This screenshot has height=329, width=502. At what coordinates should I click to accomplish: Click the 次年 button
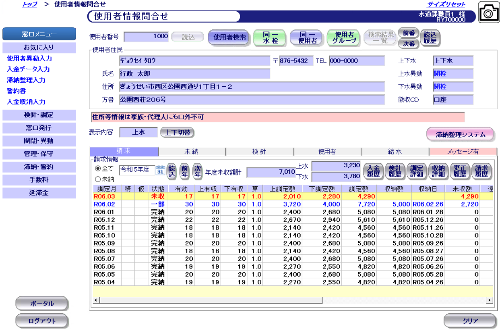click(x=197, y=171)
